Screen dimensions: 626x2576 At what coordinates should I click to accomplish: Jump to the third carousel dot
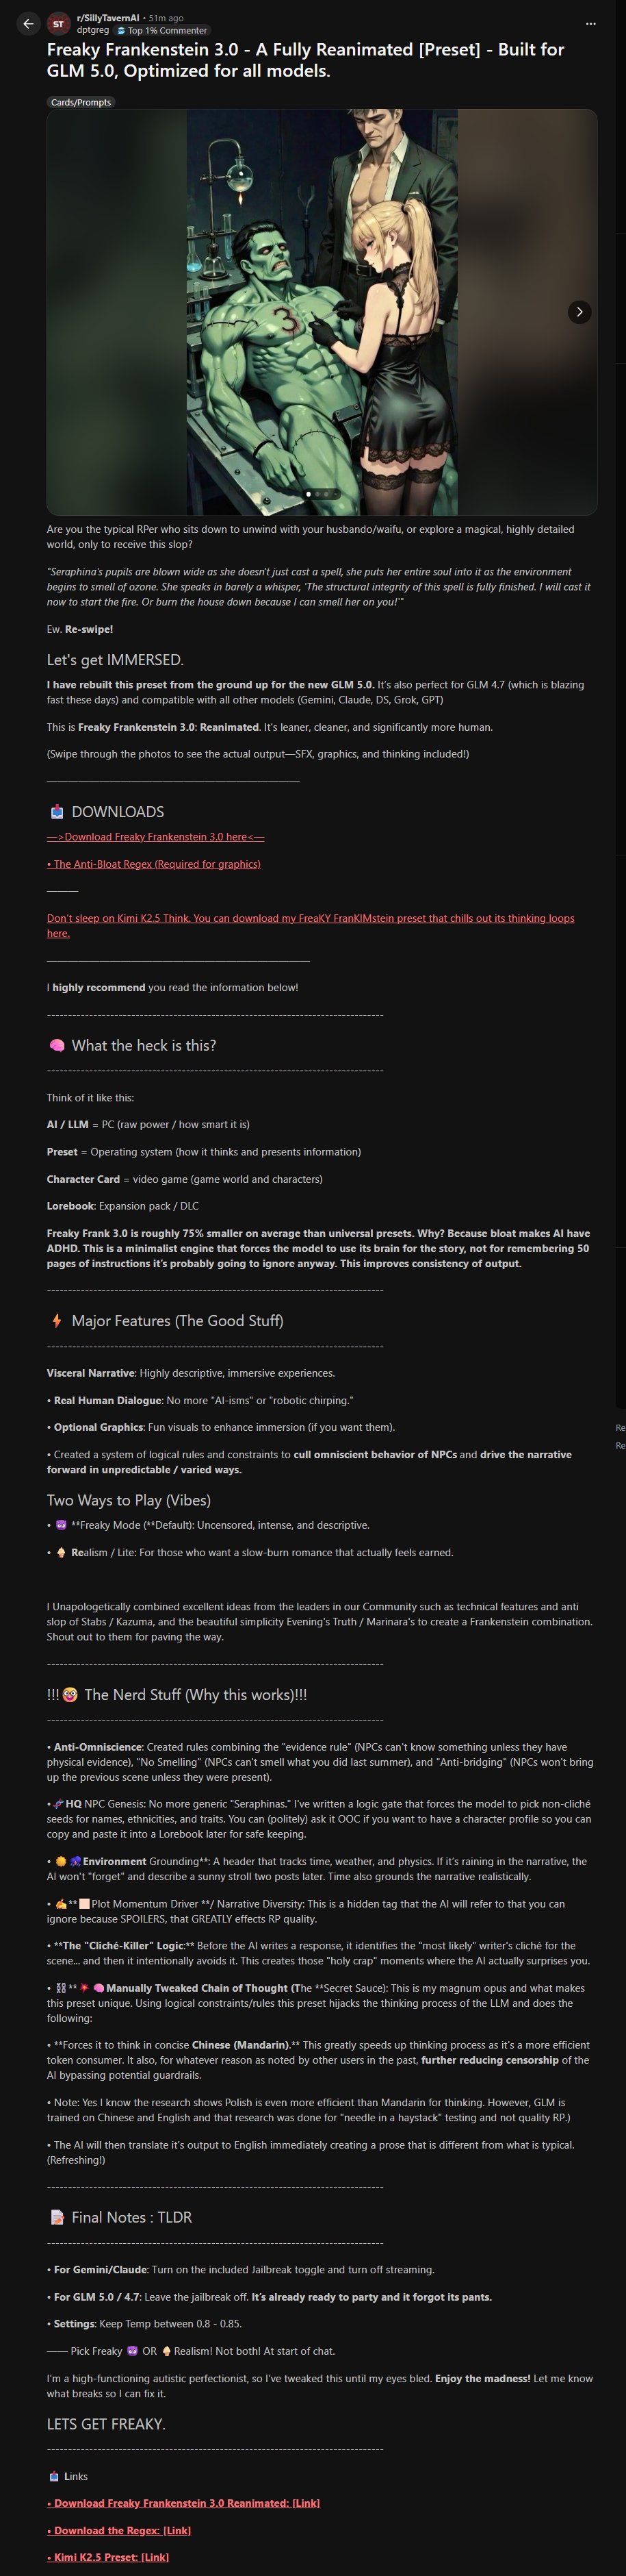coord(326,494)
